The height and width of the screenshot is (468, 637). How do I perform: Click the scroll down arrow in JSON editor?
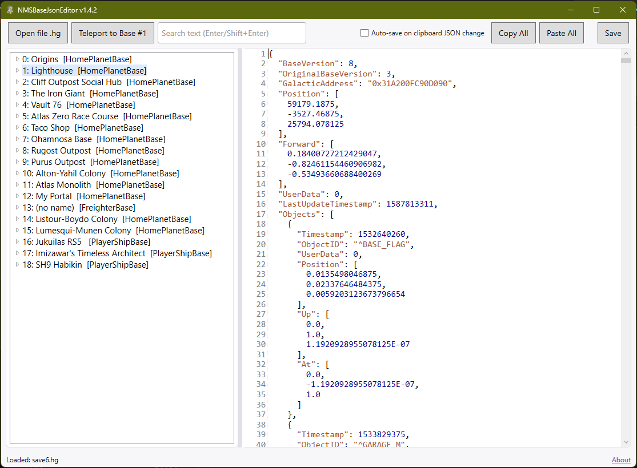click(626, 442)
